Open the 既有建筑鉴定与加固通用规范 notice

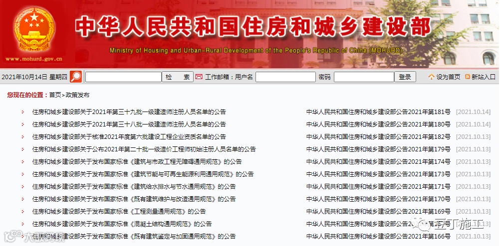coord(134,236)
